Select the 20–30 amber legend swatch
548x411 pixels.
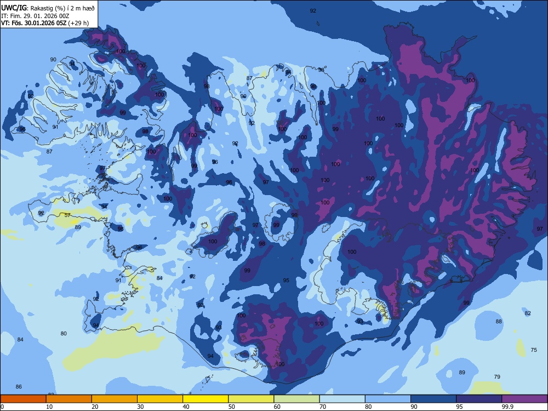(x=115, y=399)
